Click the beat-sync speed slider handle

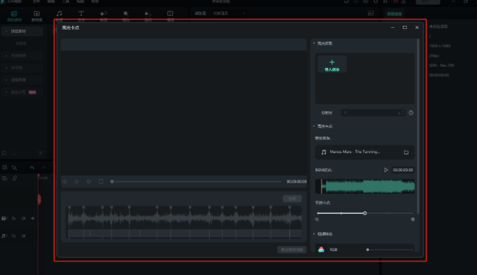click(365, 213)
